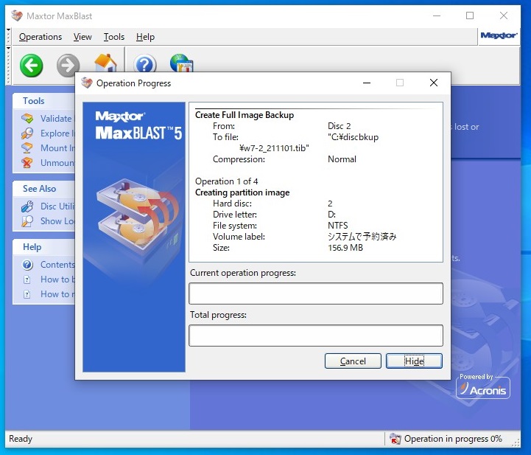Viewport: 531px width, 455px height.
Task: Go to the Home house icon
Action: [105, 63]
